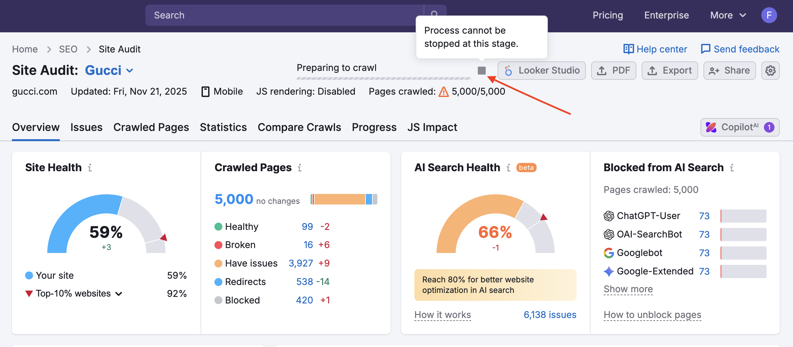
Task: Open the Help center
Action: (655, 49)
